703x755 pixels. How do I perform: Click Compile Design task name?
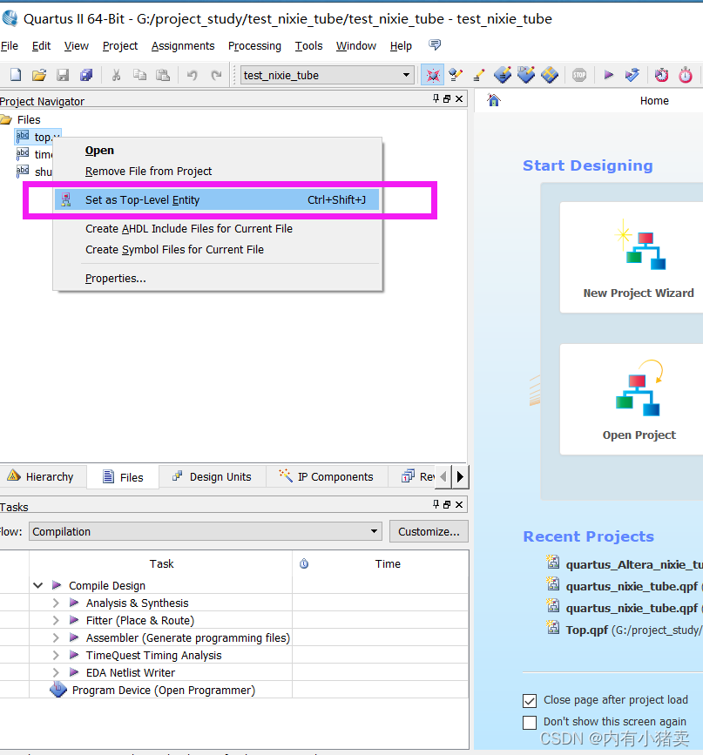[x=107, y=585]
